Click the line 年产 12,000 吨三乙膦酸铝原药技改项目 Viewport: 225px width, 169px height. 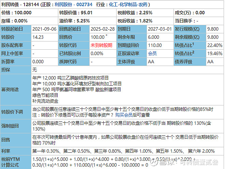tap(71, 78)
